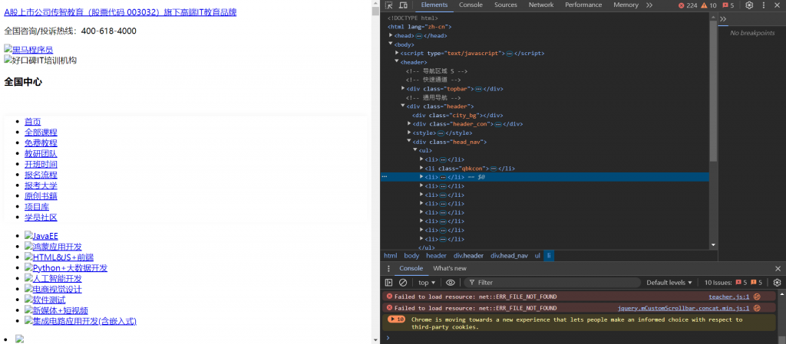Expand the collapsed sidebar pane with double chevrons

point(723,19)
